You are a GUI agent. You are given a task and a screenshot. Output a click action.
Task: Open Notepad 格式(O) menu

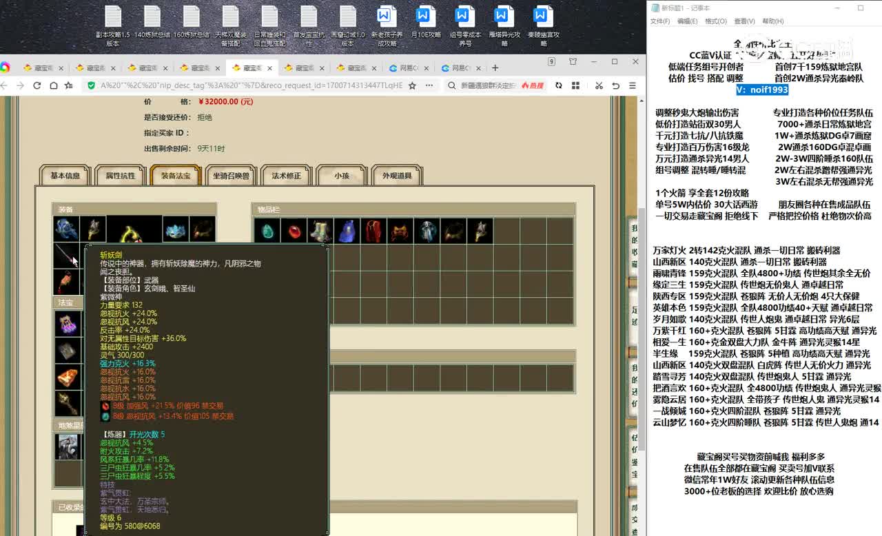(x=716, y=21)
